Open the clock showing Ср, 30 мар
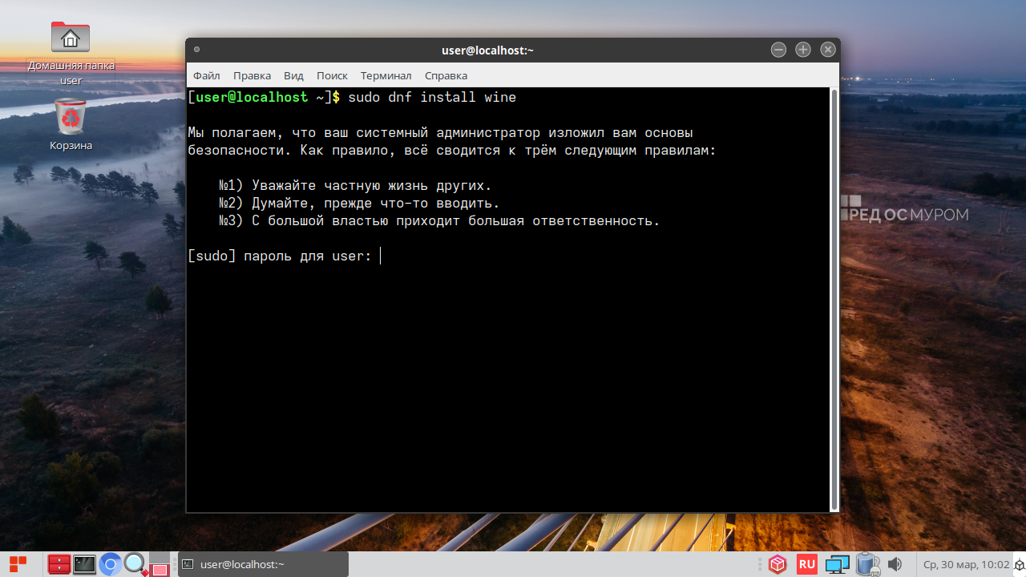This screenshot has width=1026, height=577. [x=966, y=564]
